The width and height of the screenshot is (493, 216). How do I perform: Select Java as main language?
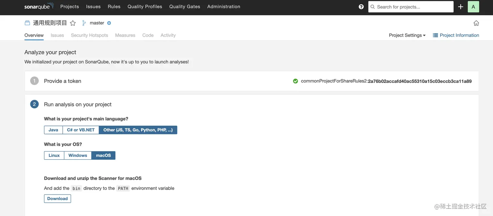(x=53, y=130)
